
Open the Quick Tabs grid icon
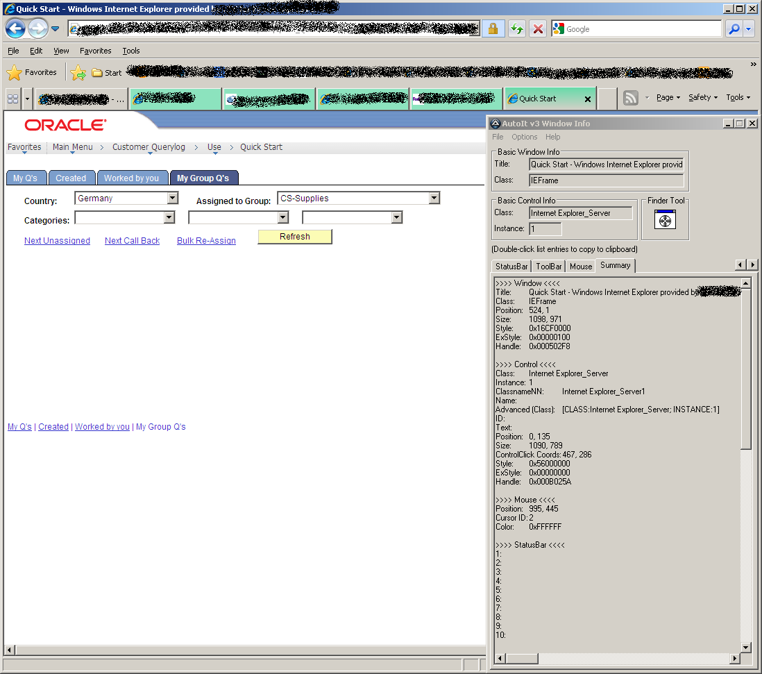click(12, 99)
